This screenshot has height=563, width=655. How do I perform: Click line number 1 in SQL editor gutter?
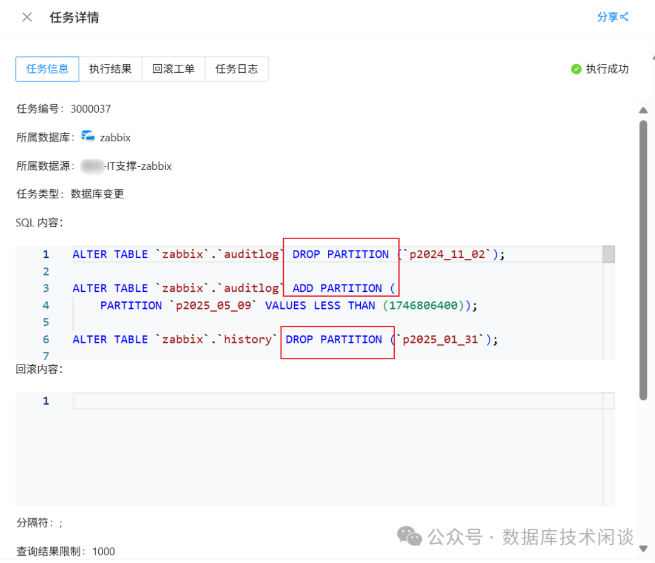pyautogui.click(x=46, y=254)
